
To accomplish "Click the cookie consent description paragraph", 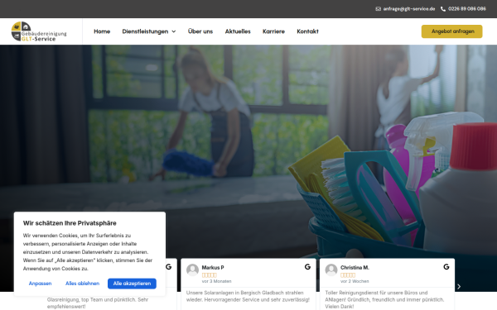I will click(88, 252).
